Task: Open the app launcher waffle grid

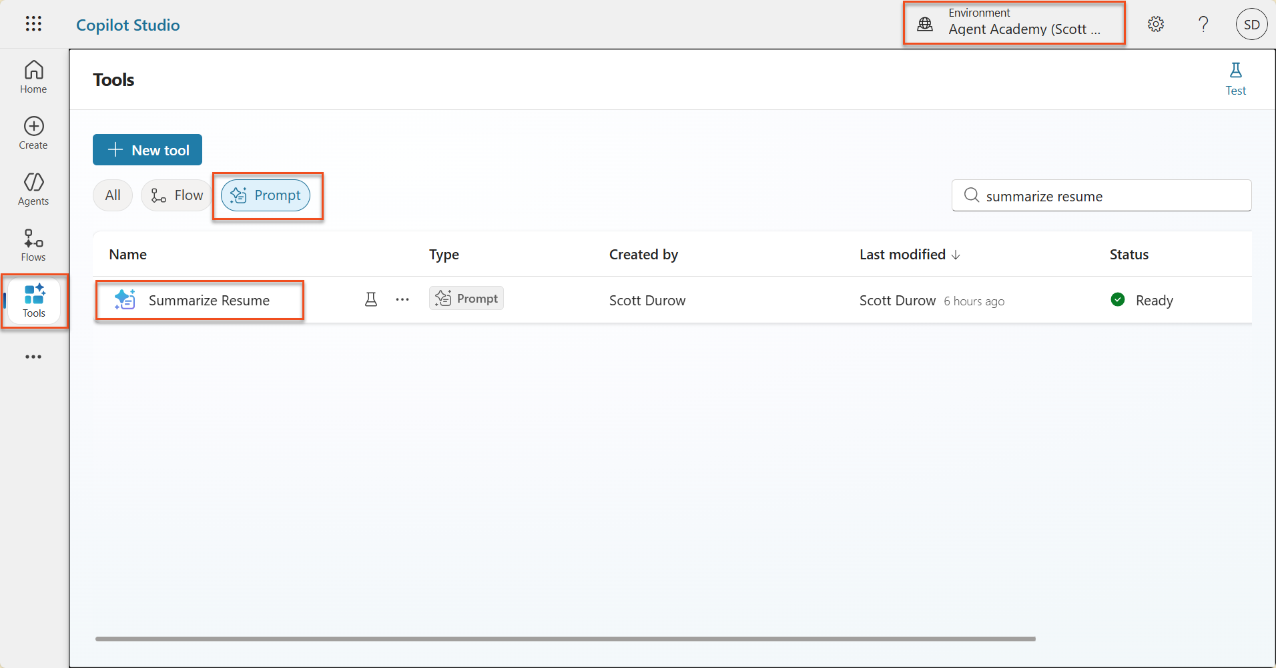Action: point(33,25)
